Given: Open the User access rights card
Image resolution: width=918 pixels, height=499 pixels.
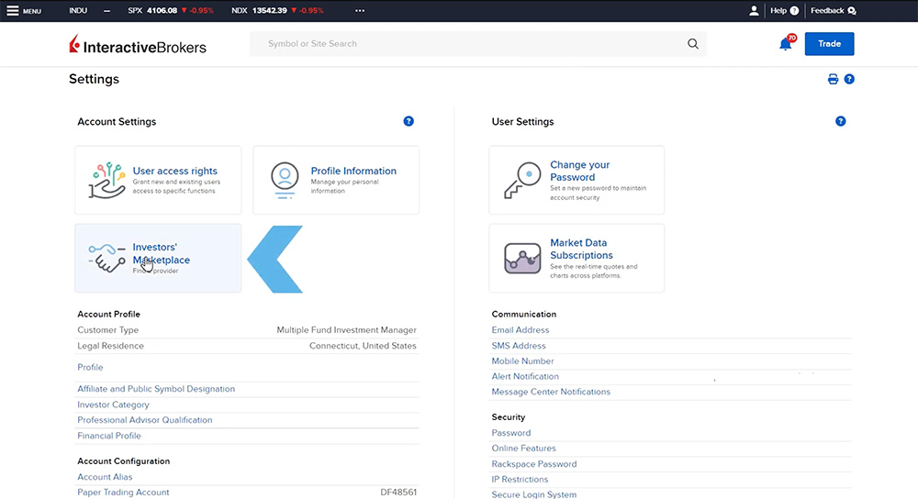Looking at the screenshot, I should (158, 180).
